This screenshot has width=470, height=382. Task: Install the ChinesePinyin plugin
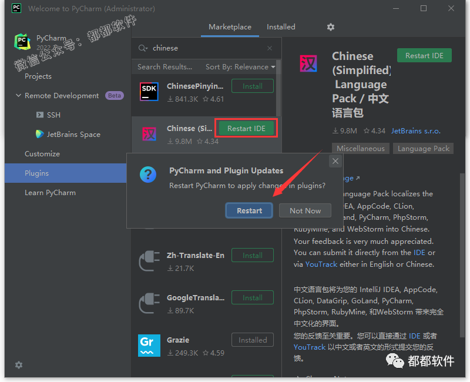point(253,86)
